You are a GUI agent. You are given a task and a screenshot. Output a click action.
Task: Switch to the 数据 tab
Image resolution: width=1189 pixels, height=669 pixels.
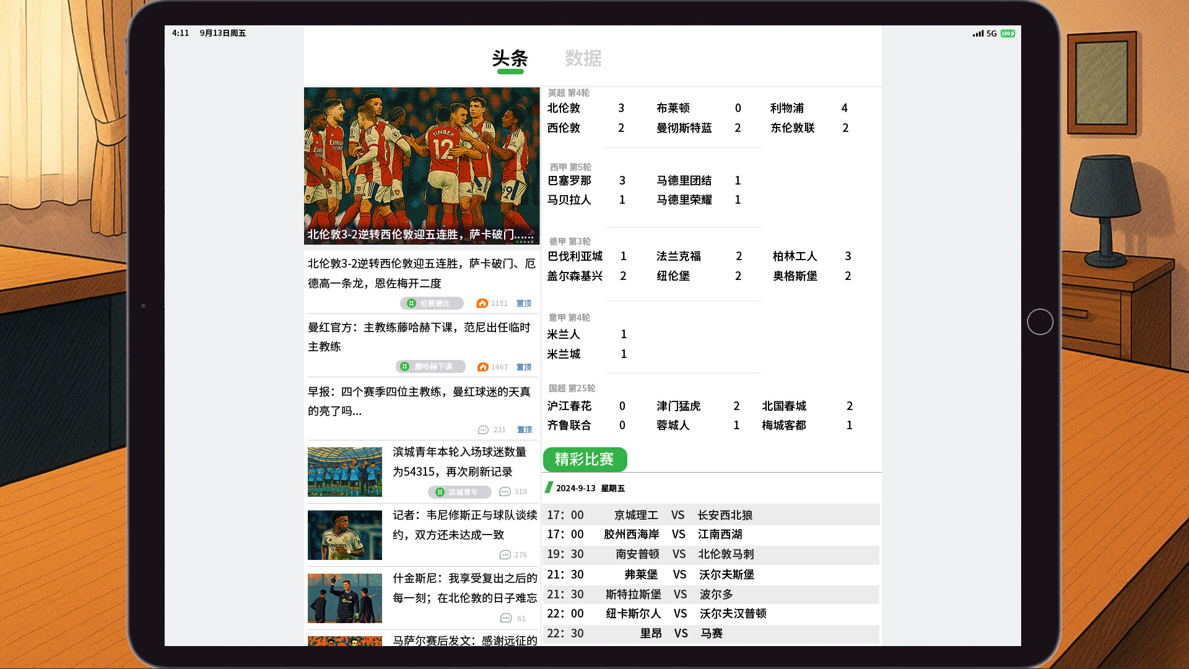click(x=583, y=58)
